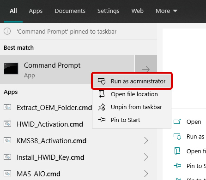
Task: Click the MAS_AIO.cmd file icon
Action: coord(7,174)
